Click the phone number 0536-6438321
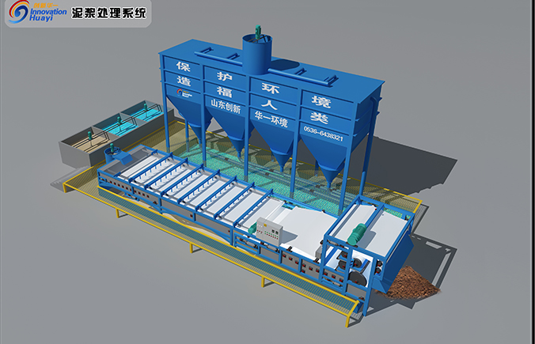The image size is (535, 344). [x=323, y=136]
